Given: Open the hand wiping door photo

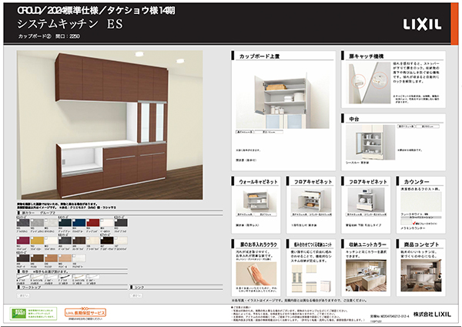Looking at the screenshot, I should coord(256,274).
